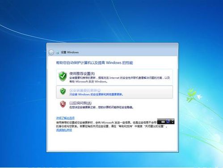Choose 使用推荐设置(R) recommended settings option
The width and height of the screenshot is (223, 168).
tap(114, 77)
